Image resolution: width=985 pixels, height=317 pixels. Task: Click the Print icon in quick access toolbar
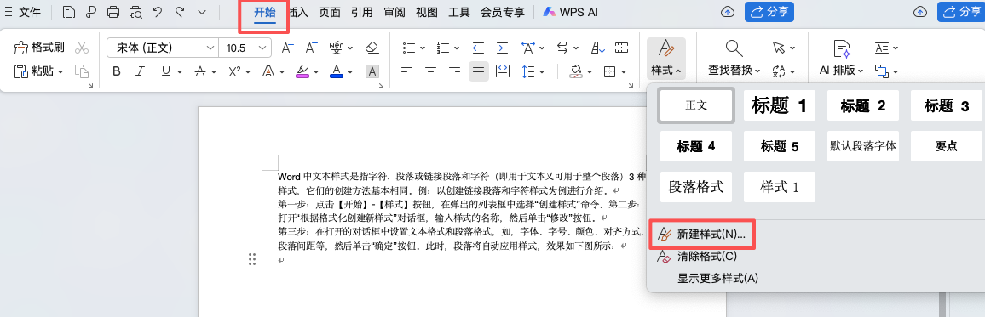113,11
